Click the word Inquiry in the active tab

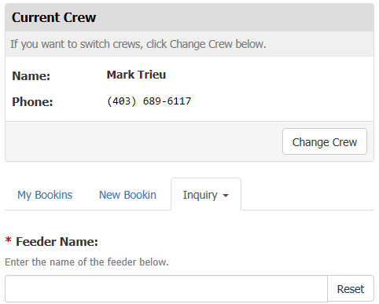click(201, 195)
